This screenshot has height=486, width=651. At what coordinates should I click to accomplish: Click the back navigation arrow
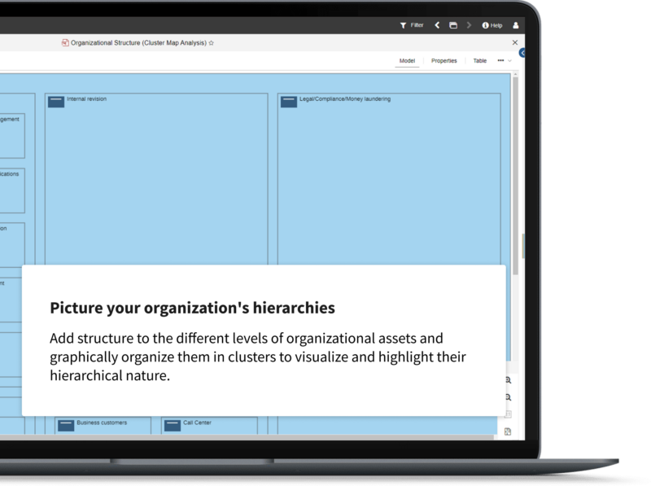437,25
